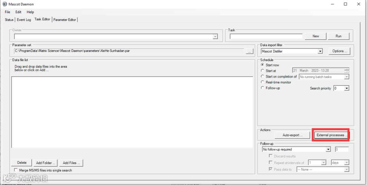Viewport: 367px width, 185px height.
Task: Open the File menu
Action: click(x=7, y=12)
